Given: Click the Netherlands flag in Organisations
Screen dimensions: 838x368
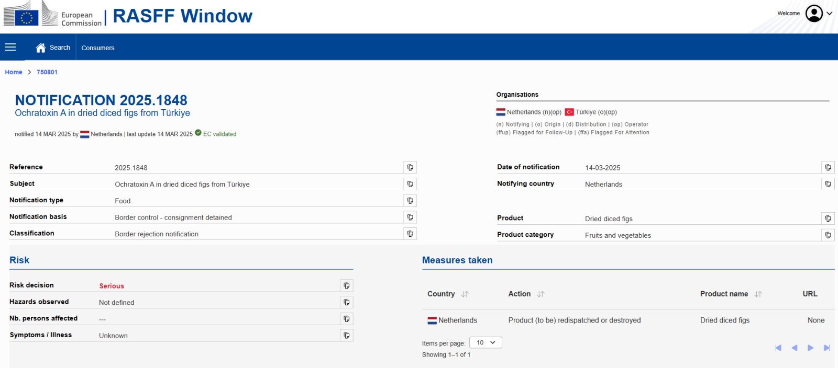Looking at the screenshot, I should 501,112.
